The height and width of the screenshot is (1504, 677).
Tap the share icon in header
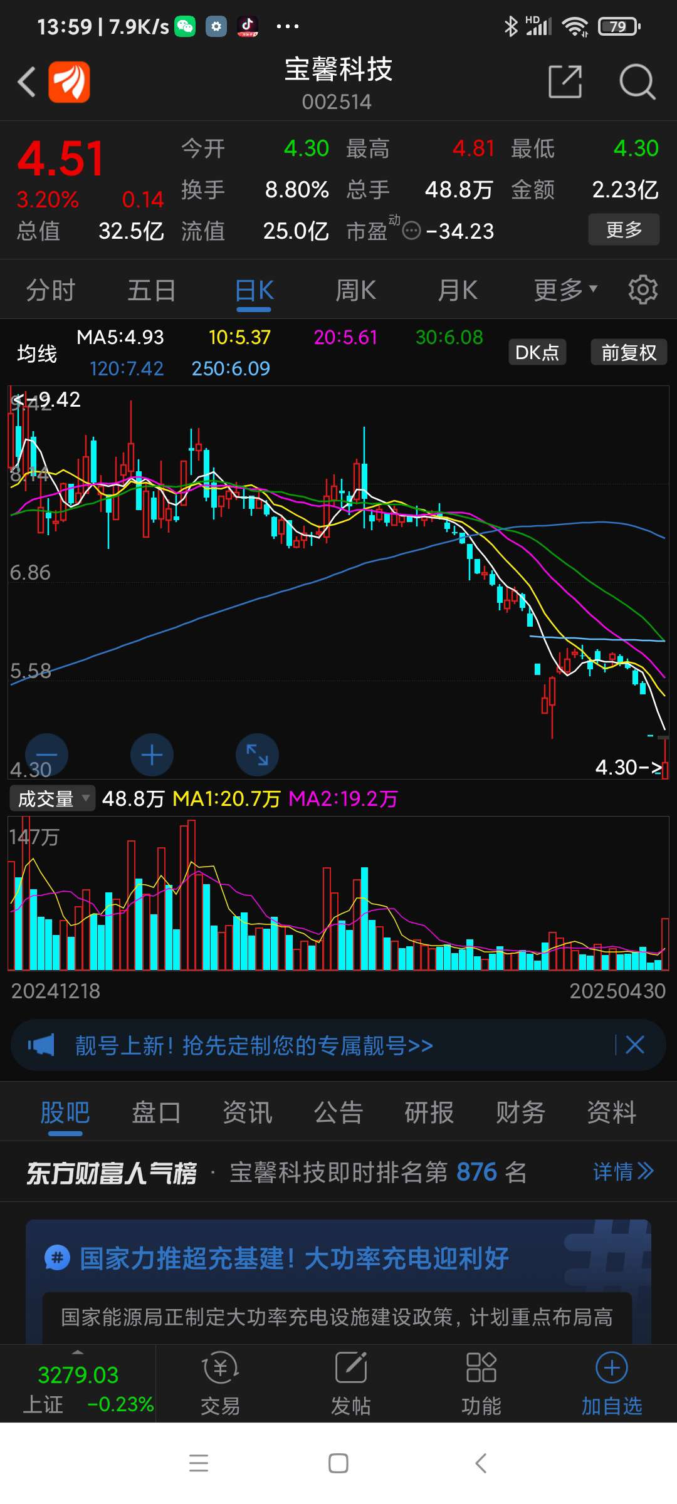point(565,81)
